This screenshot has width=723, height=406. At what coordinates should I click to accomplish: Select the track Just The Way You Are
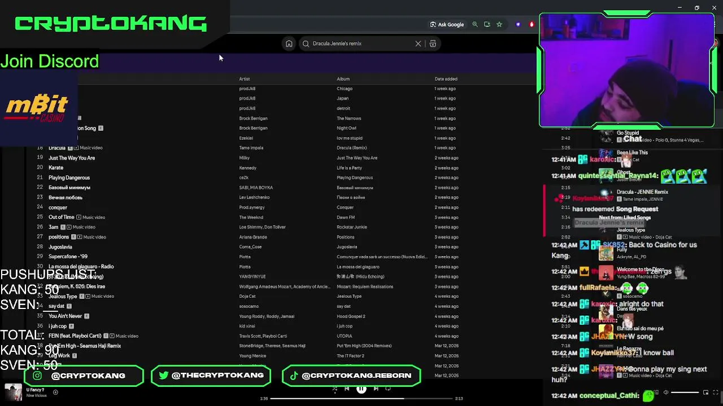point(72,158)
